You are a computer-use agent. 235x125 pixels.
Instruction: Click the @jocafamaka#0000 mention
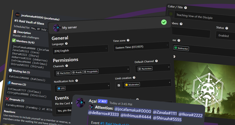pos(133,110)
